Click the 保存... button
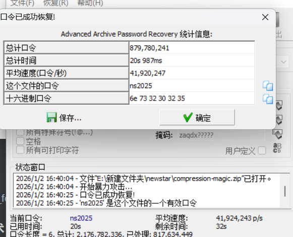The image size is (293, 237). (x=64, y=117)
